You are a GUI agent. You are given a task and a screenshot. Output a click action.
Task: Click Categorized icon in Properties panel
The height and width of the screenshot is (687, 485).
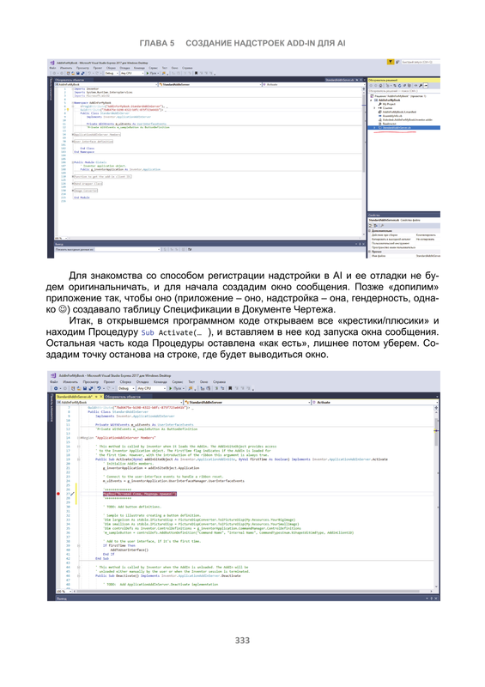click(x=371, y=225)
